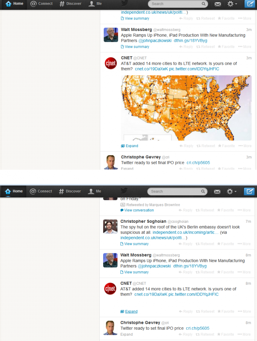Click the Search input field in the upper navbar

(x=175, y=4)
